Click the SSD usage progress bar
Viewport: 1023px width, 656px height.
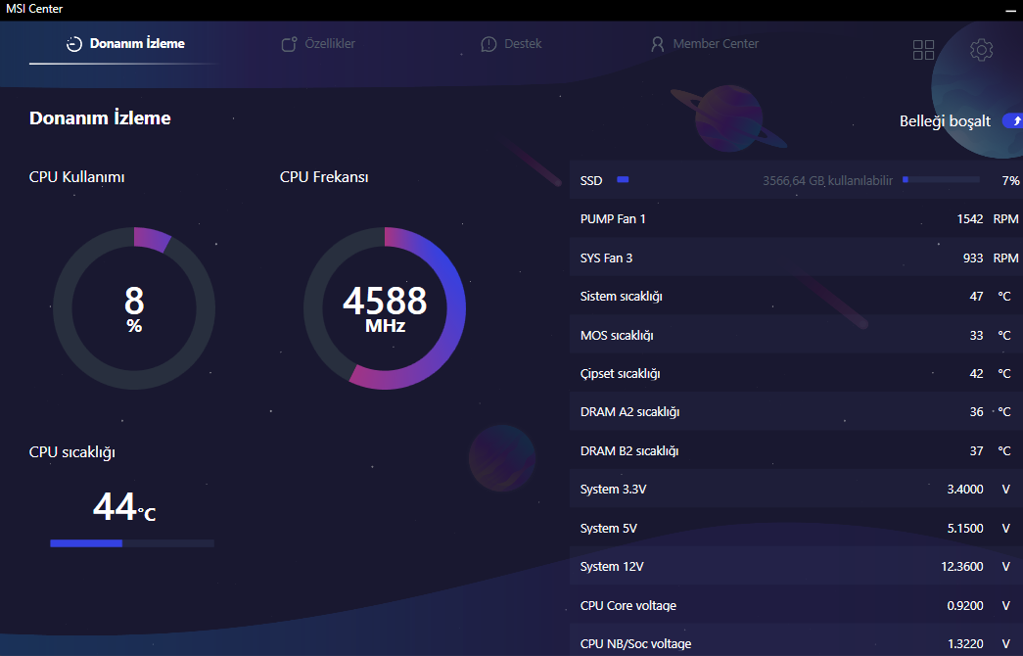(941, 179)
